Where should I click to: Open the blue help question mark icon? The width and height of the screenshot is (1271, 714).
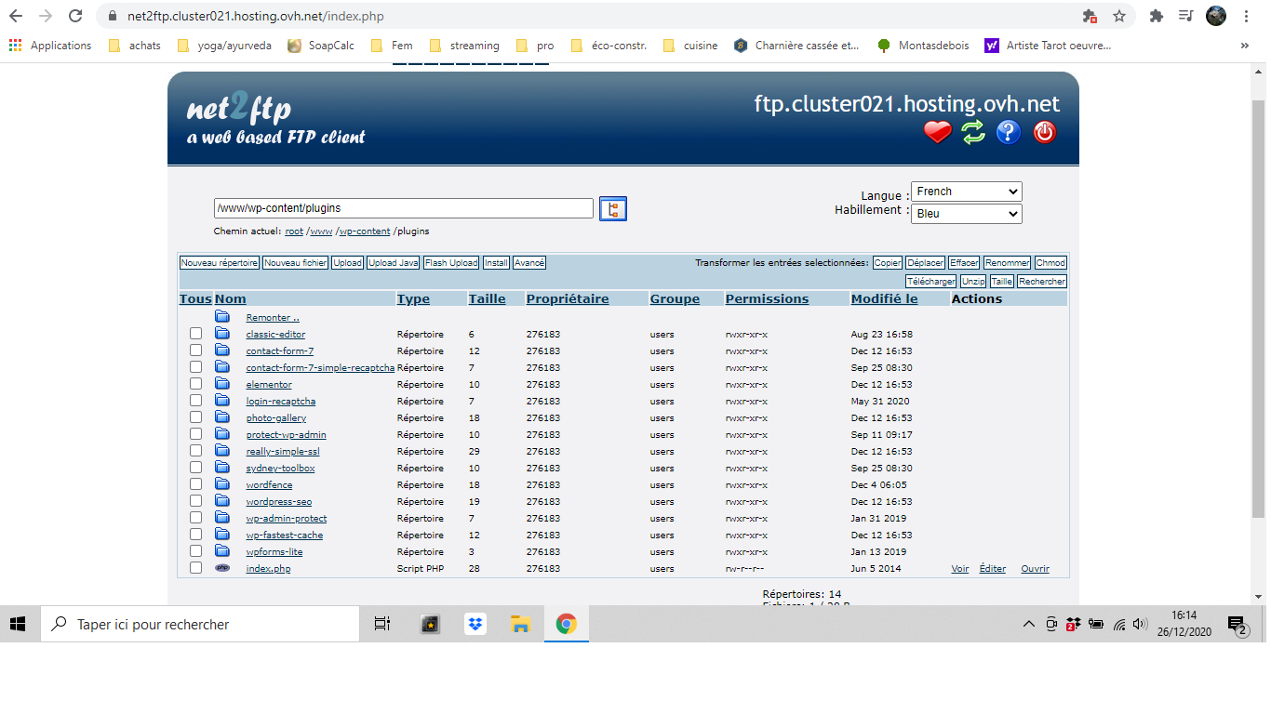[1009, 133]
